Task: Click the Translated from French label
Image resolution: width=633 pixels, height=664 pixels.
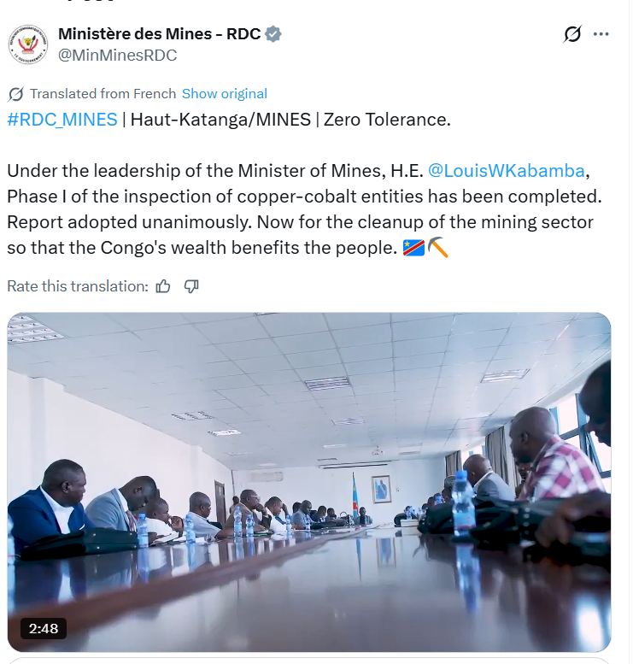Action: [103, 94]
